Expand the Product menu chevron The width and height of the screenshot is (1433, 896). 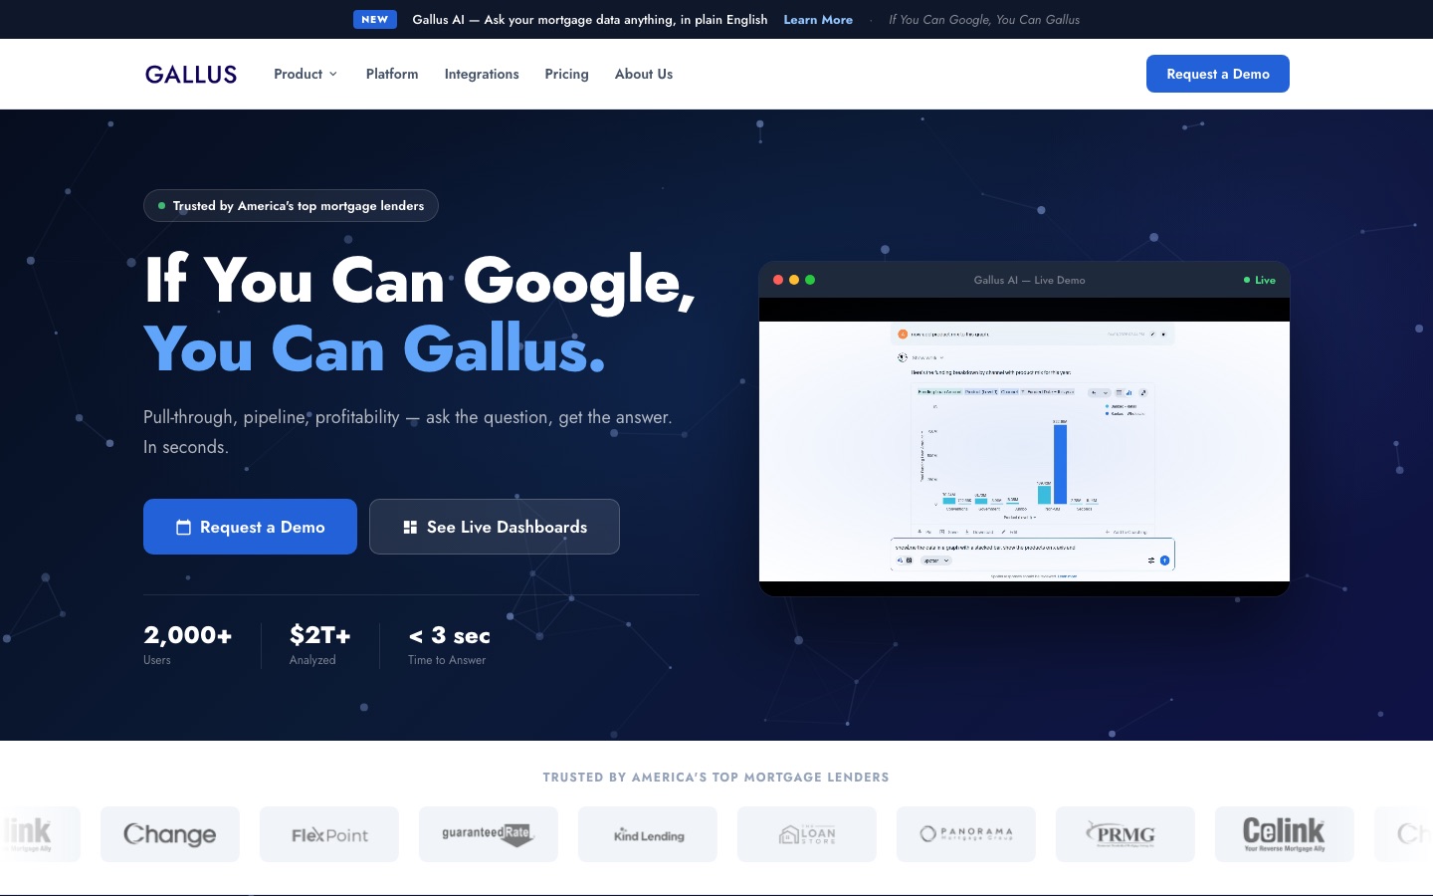point(333,74)
